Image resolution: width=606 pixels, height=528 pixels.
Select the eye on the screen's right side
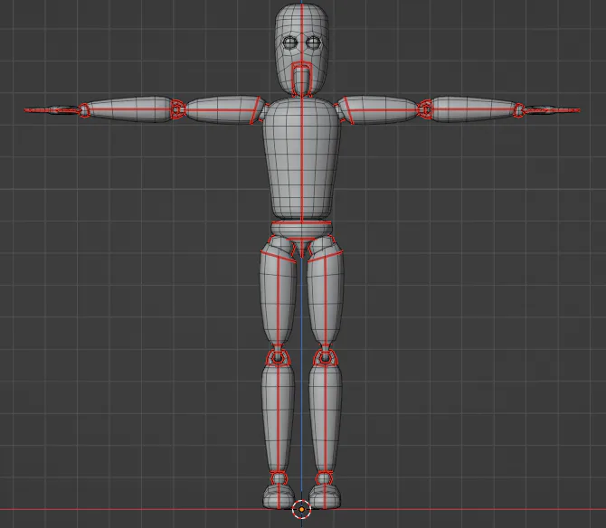tap(314, 42)
